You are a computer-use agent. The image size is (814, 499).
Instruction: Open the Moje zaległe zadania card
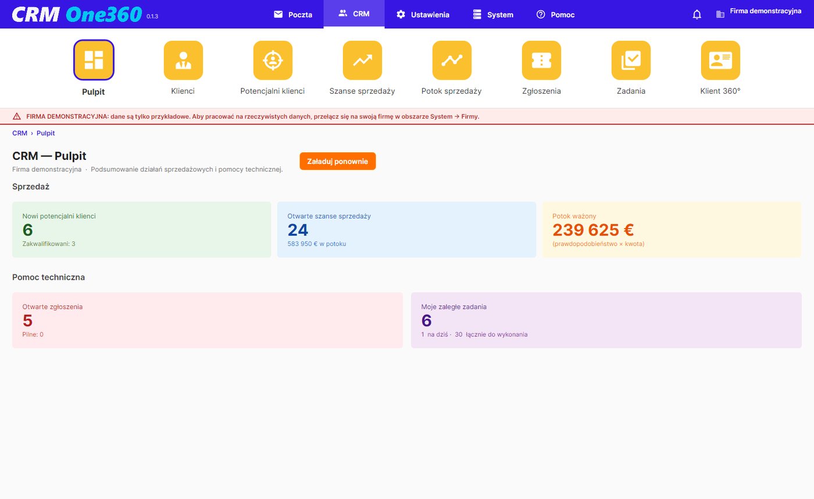(606, 320)
